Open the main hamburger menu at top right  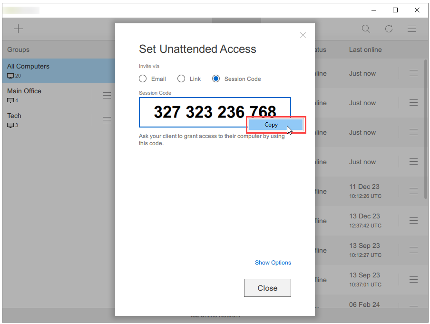[x=411, y=29]
